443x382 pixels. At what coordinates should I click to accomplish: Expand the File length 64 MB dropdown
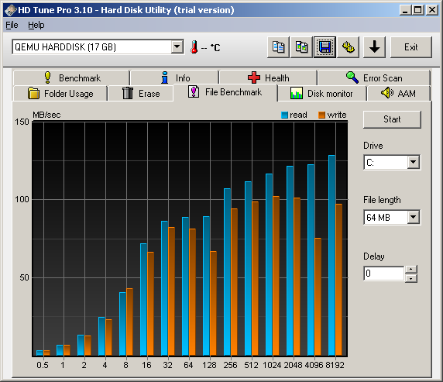[413, 217]
